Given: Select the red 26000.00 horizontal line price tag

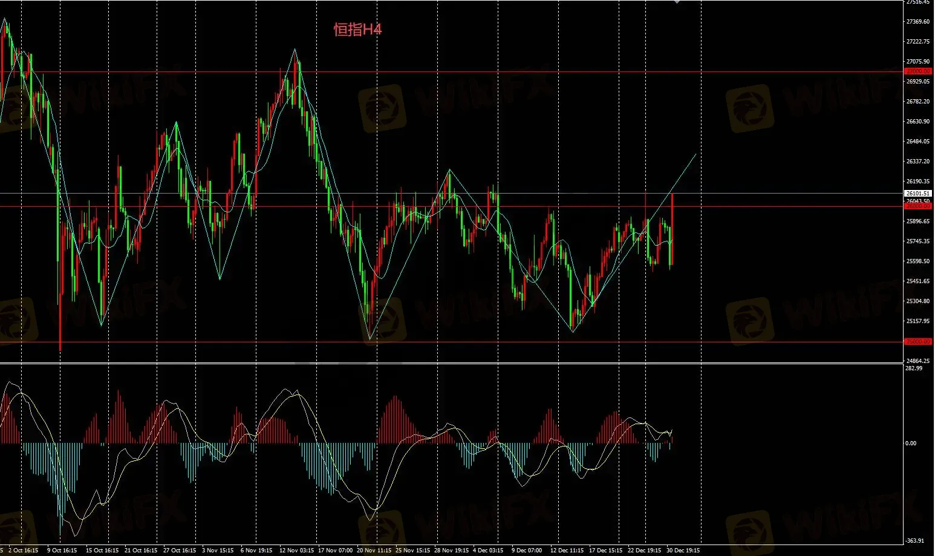Looking at the screenshot, I should click(x=918, y=206).
